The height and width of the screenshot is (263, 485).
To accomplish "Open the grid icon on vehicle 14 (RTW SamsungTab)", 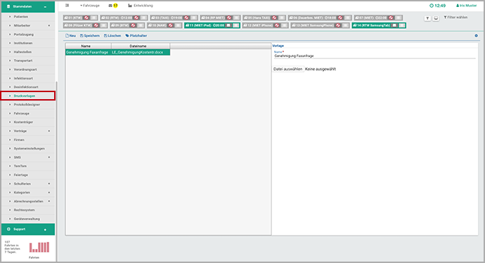I will 402,25.
